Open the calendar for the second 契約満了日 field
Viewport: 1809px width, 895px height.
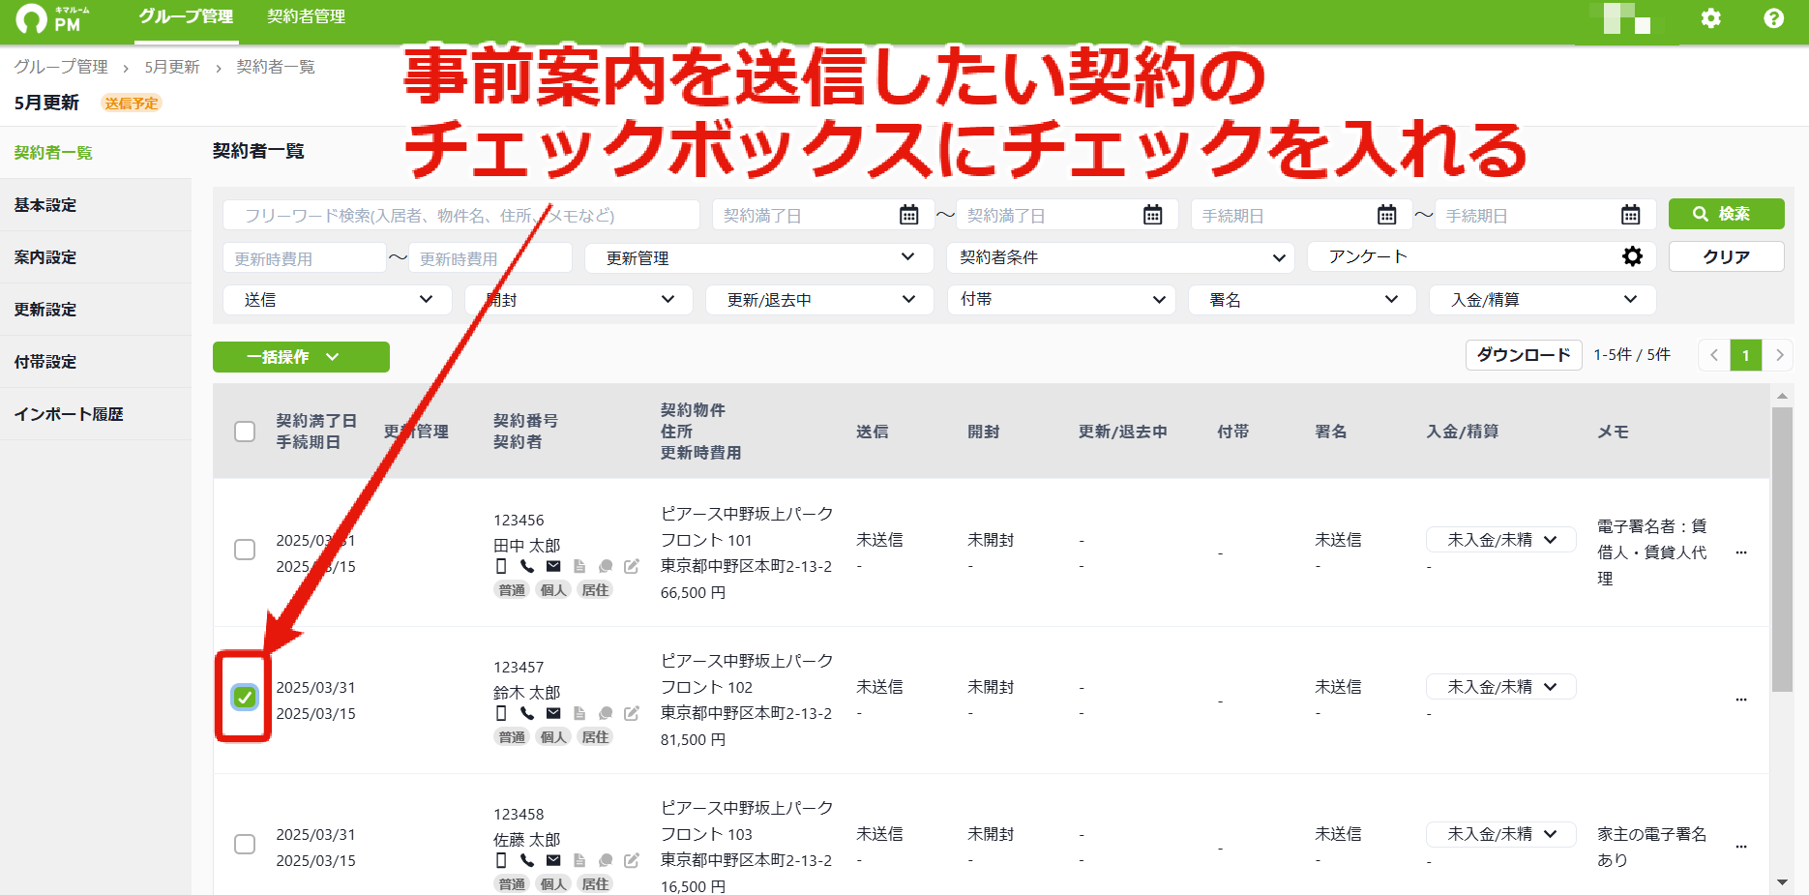click(x=1152, y=215)
